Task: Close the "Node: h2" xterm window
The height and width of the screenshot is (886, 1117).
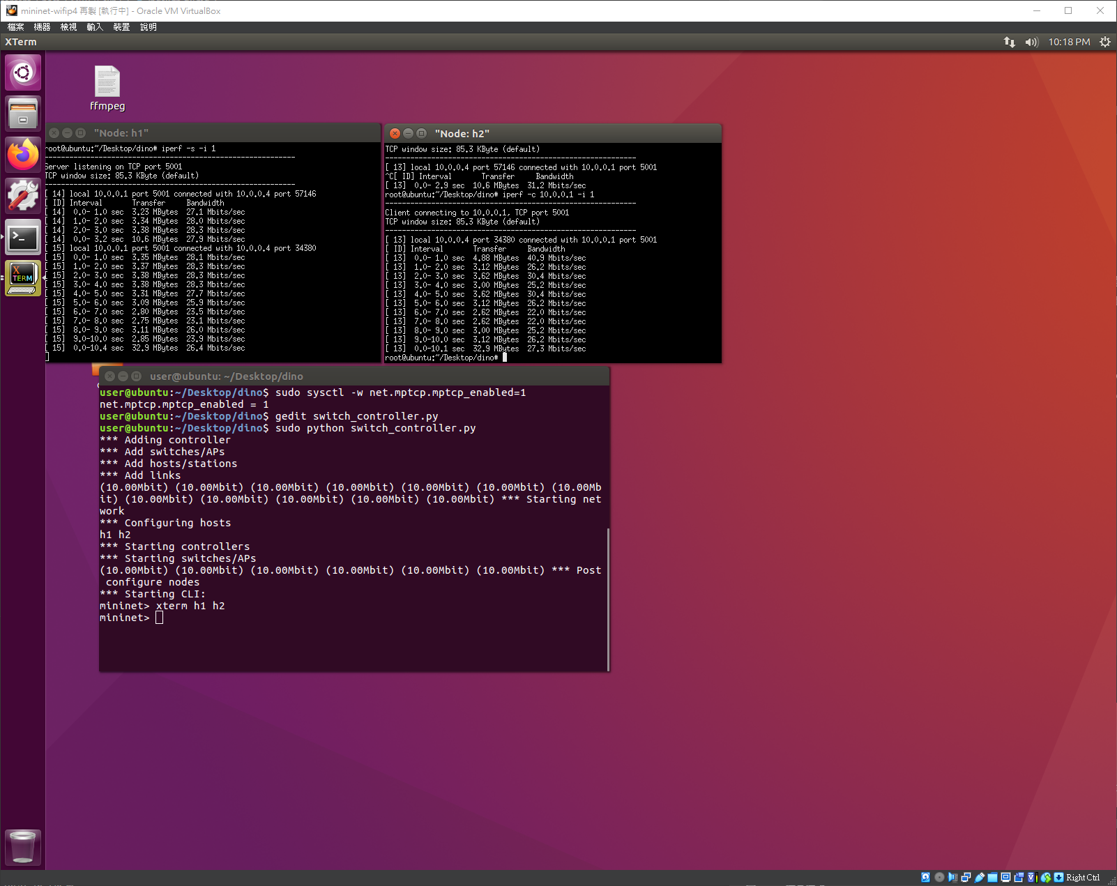Action: pos(395,133)
